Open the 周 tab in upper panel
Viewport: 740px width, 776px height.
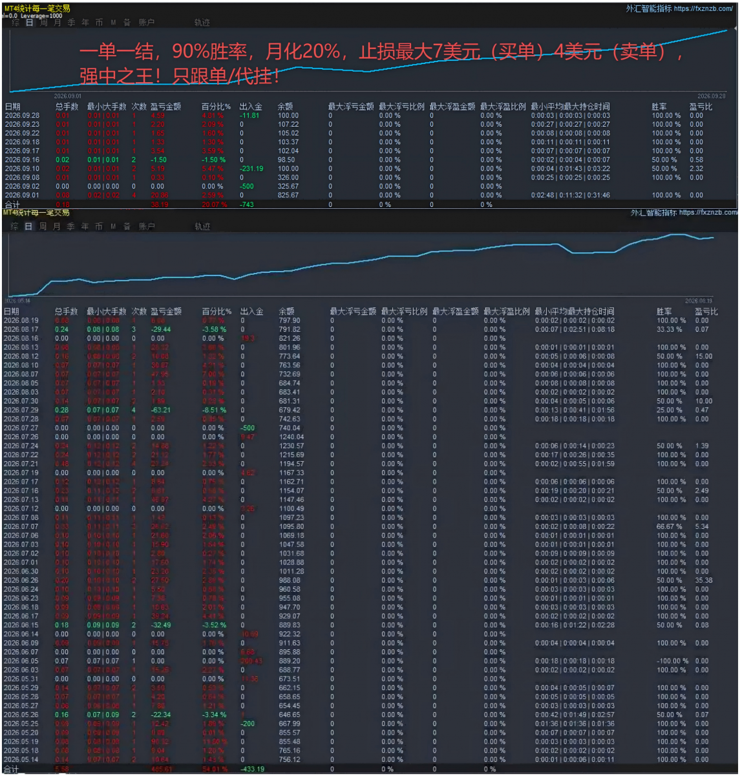click(43, 23)
